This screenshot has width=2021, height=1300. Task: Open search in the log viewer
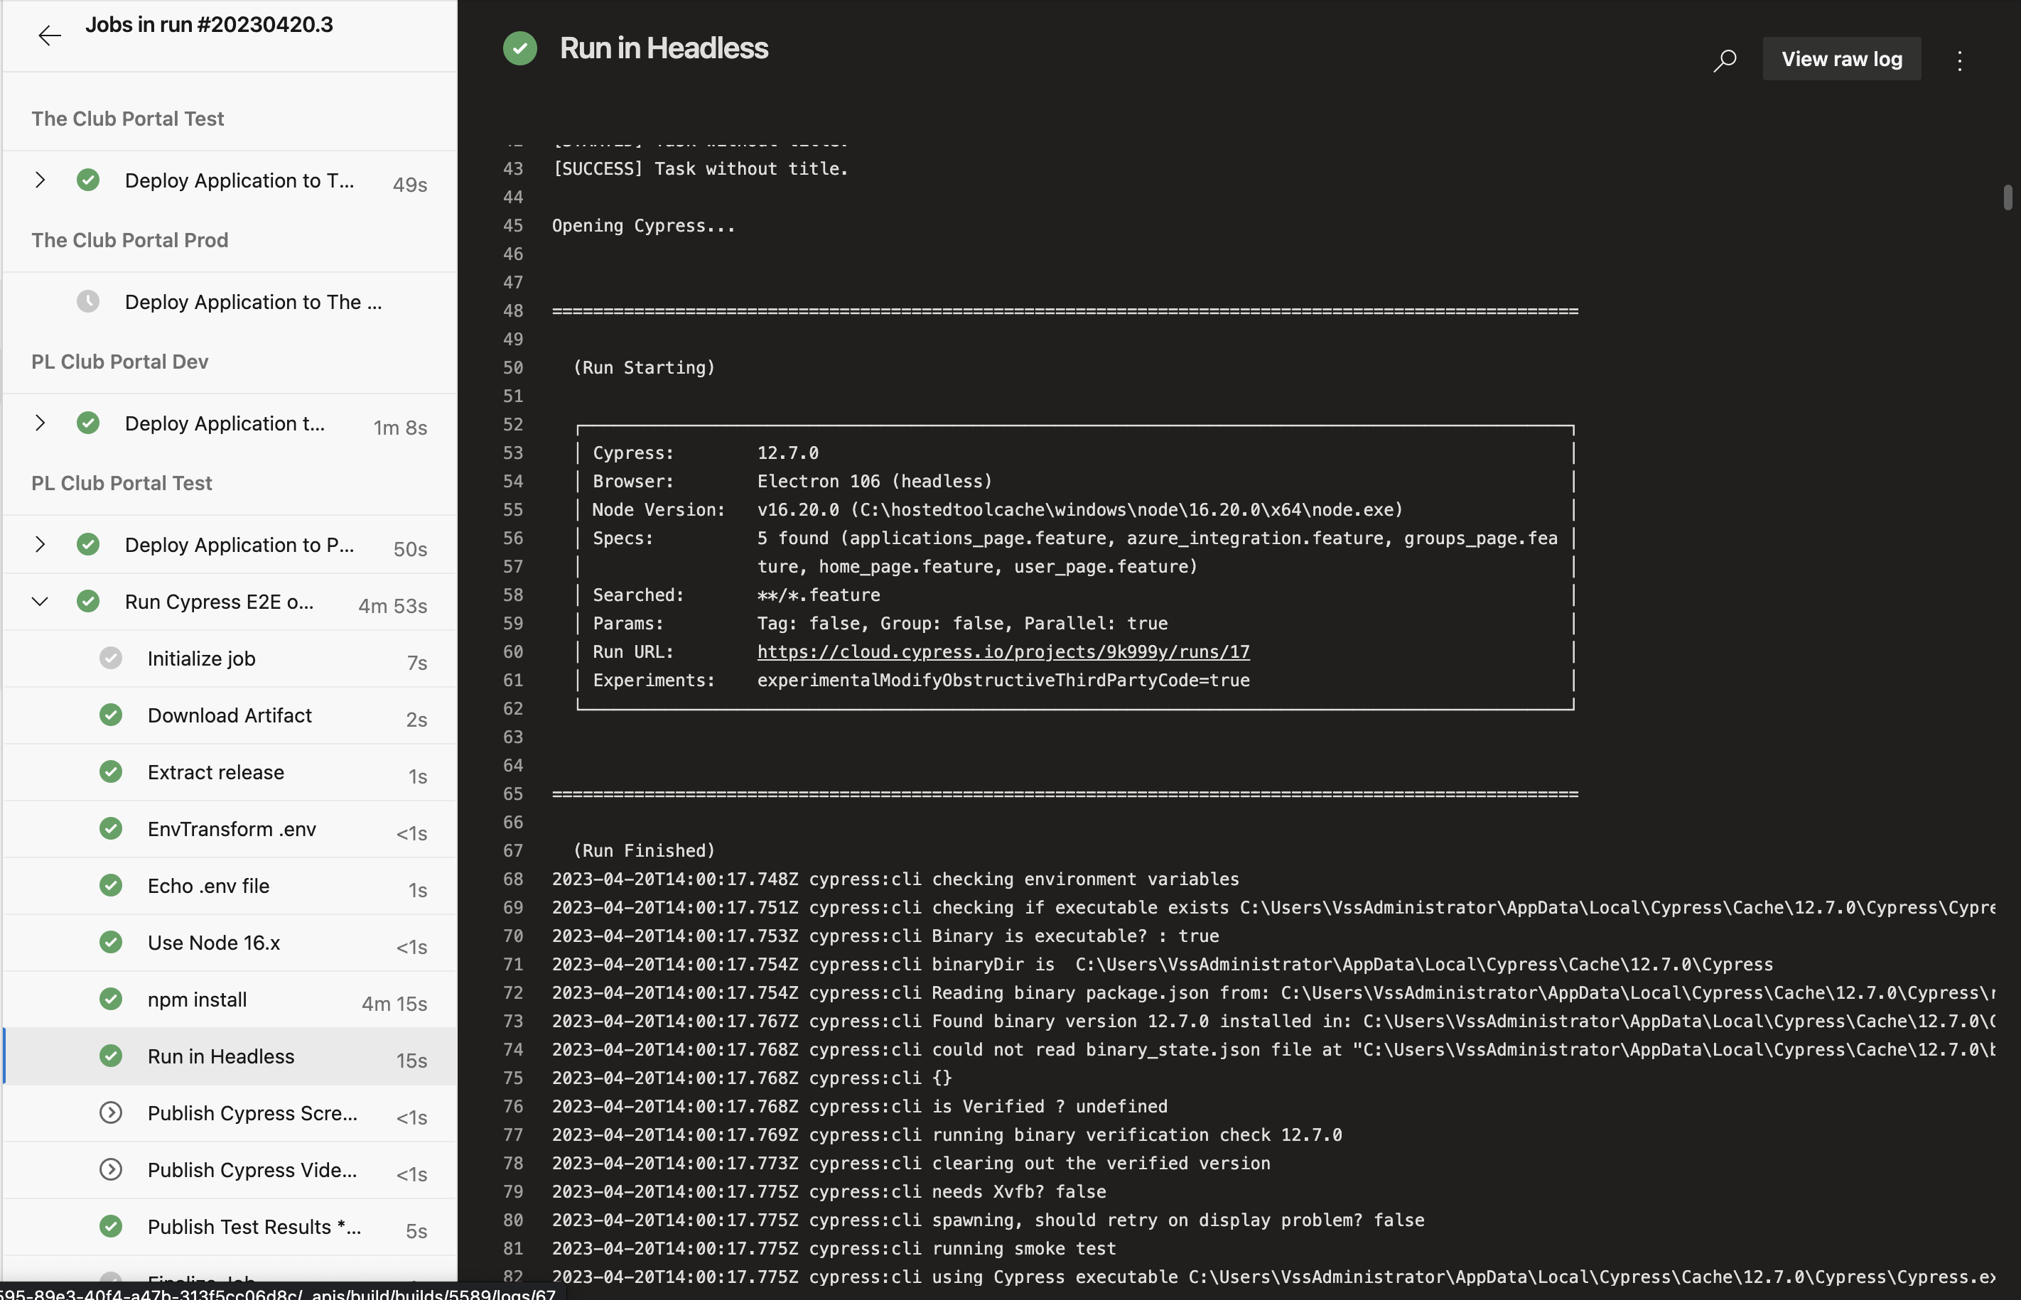1725,59
